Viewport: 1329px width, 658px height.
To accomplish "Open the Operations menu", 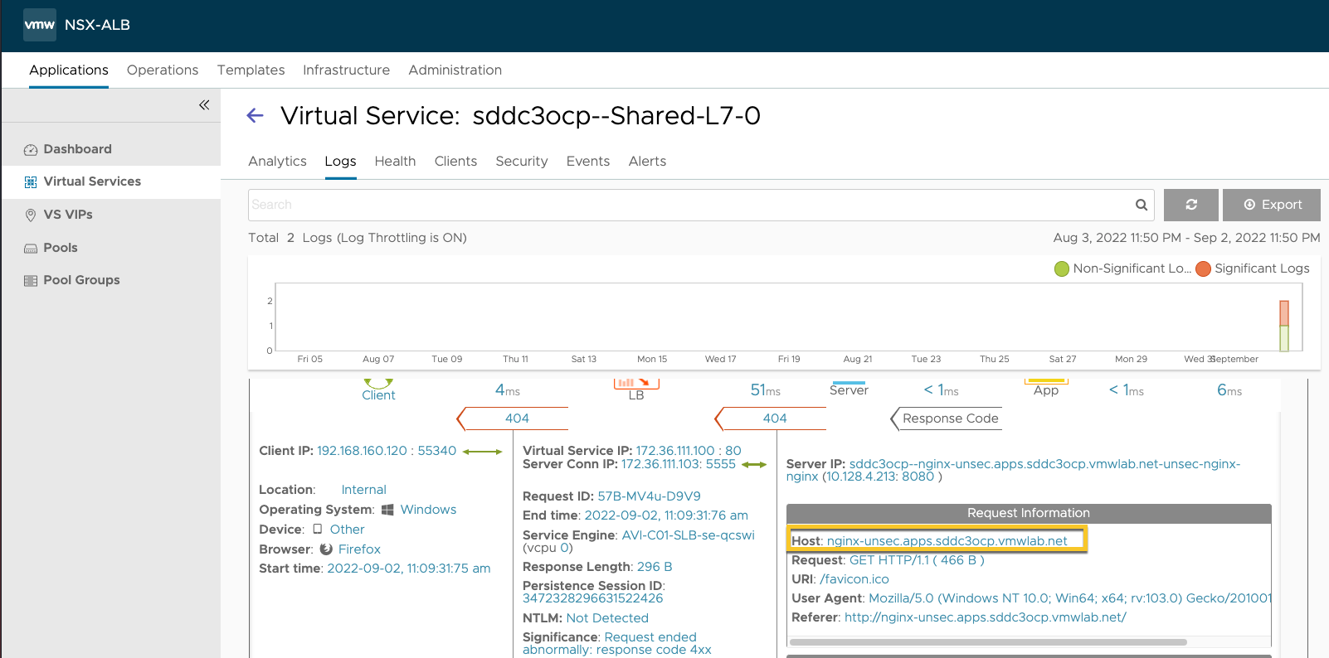I will tap(163, 70).
